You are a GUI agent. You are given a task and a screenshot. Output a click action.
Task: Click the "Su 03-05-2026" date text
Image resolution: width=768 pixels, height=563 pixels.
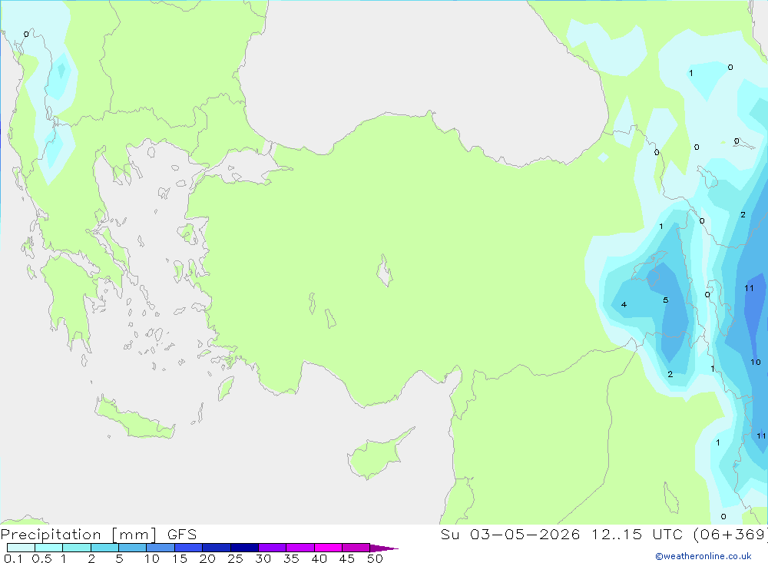click(x=511, y=535)
